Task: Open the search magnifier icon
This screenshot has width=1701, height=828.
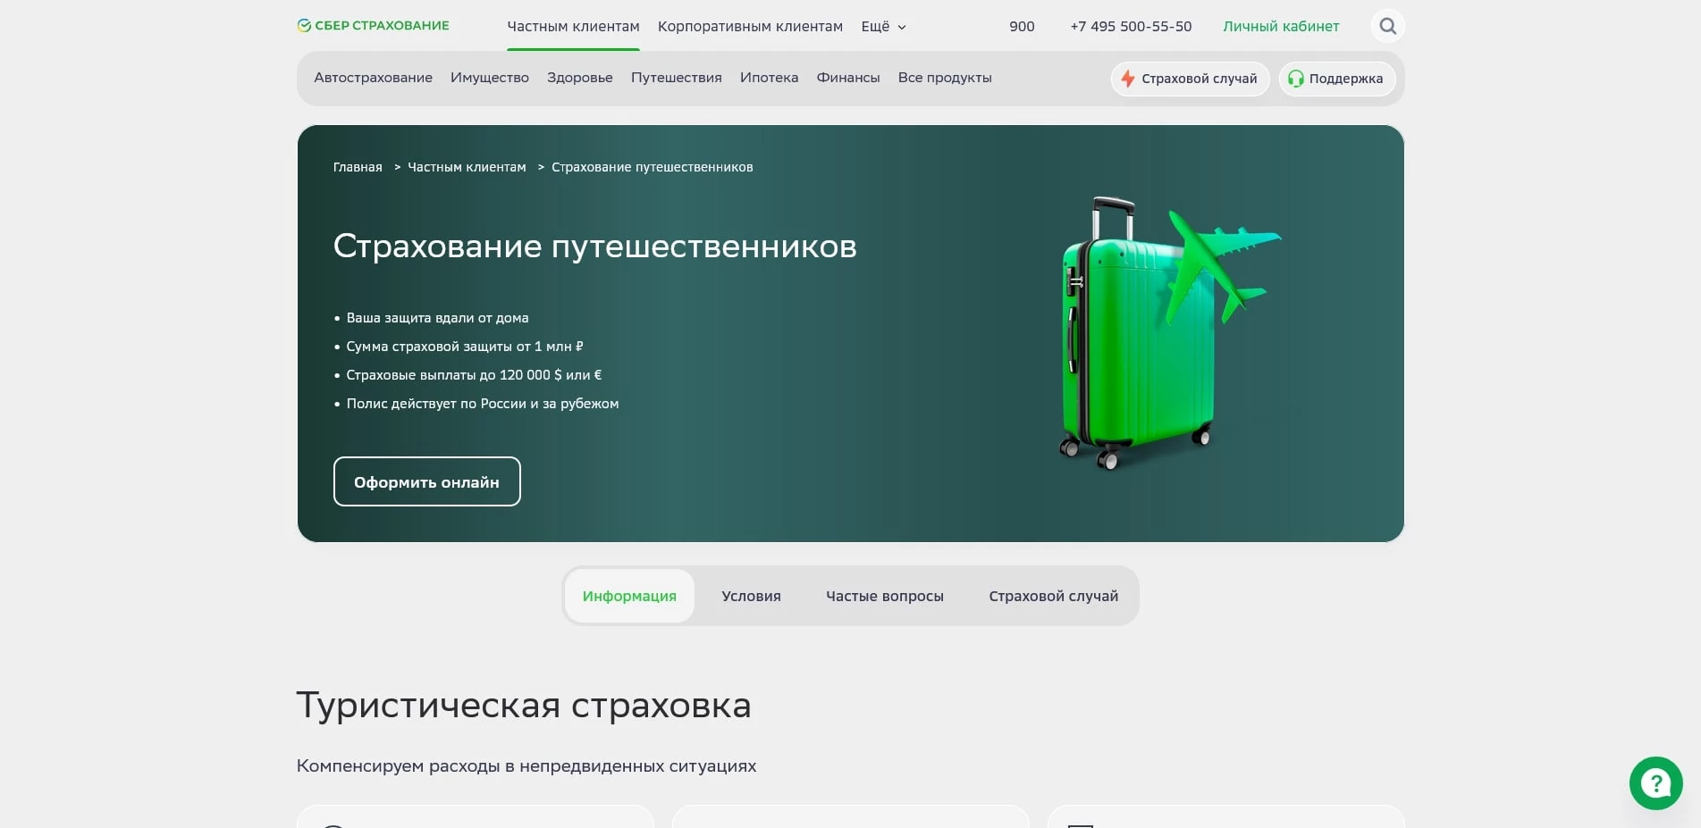Action: click(x=1386, y=26)
